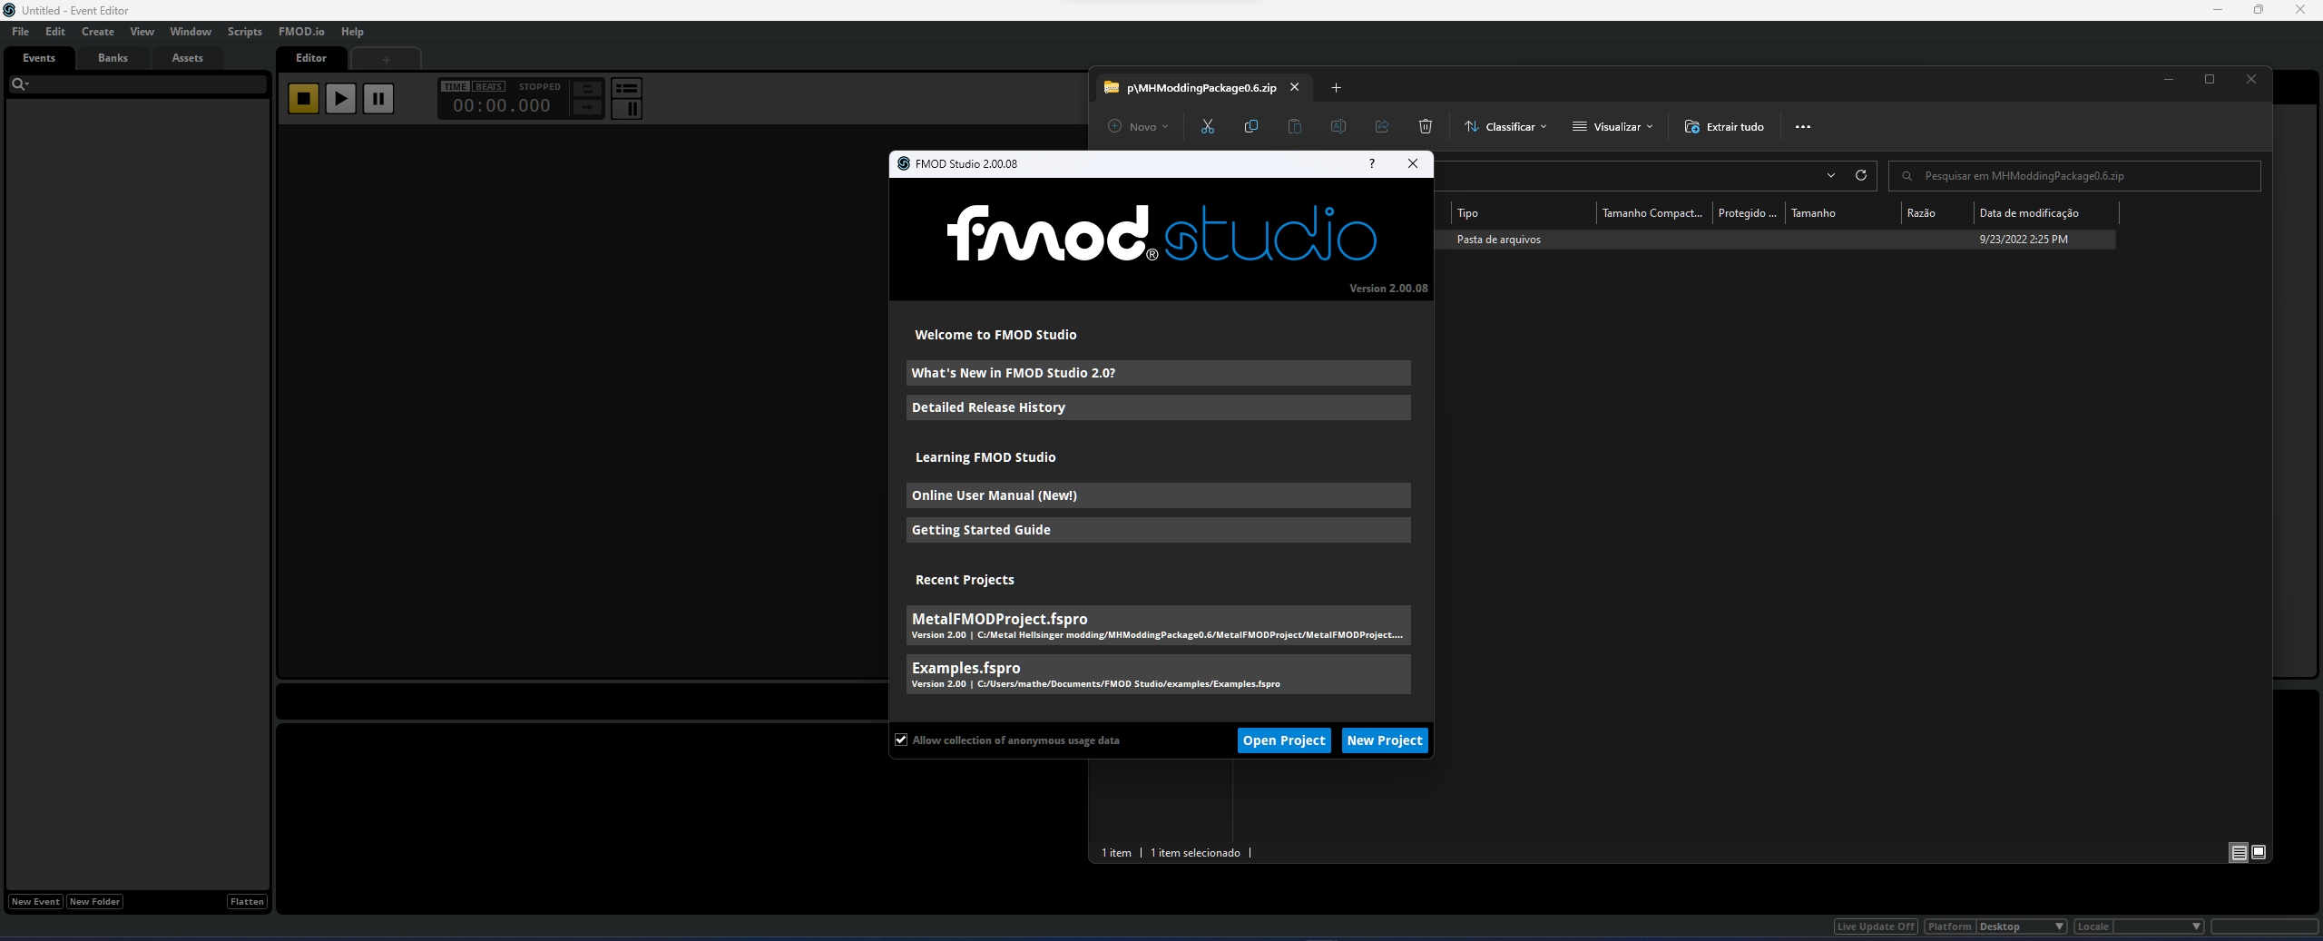Open the Visualizar view dropdown
2323x941 pixels.
pos(1612,127)
